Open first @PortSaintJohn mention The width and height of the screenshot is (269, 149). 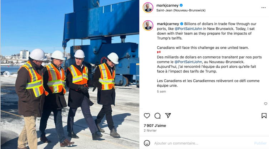click(188, 29)
